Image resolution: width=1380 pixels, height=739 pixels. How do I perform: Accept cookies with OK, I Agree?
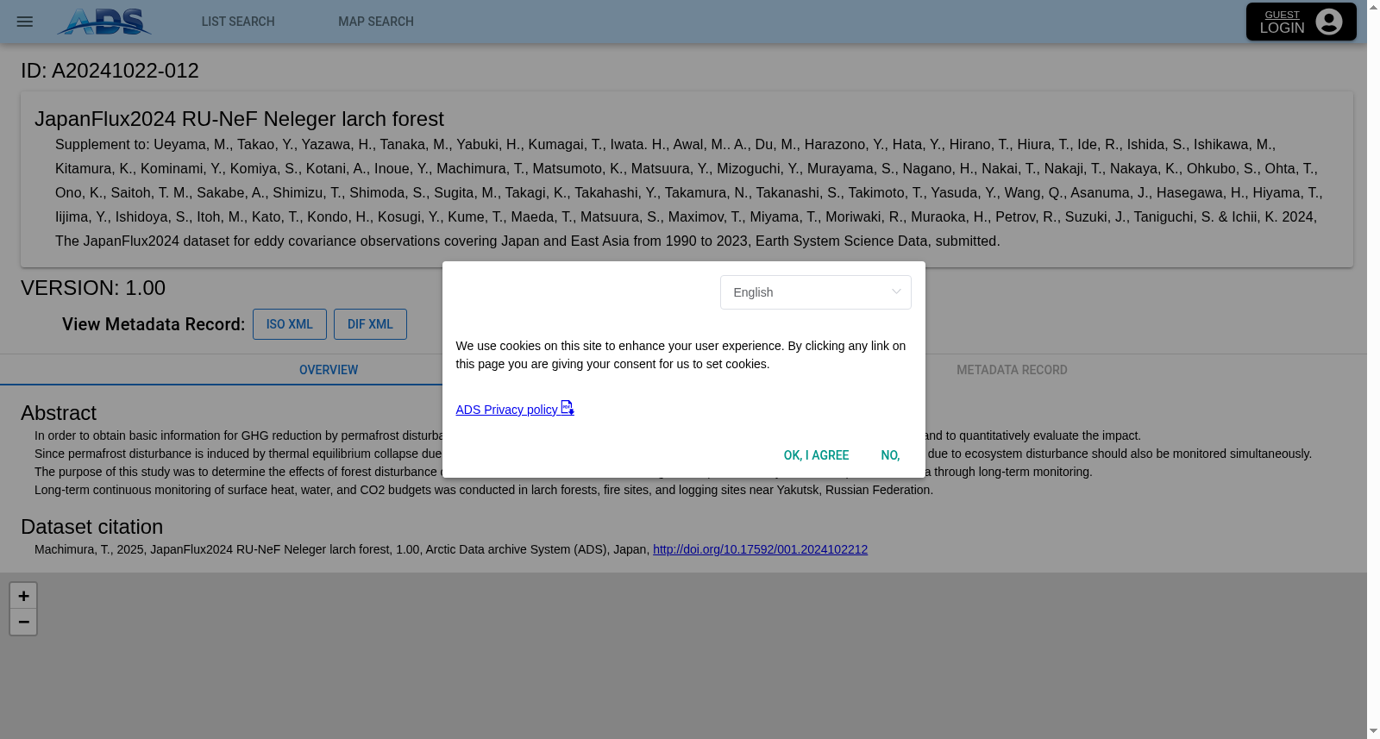point(816,455)
